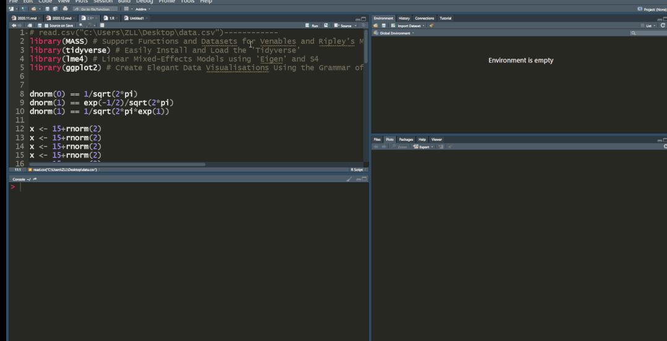
Task: Click the Environment search box
Action: click(648, 33)
